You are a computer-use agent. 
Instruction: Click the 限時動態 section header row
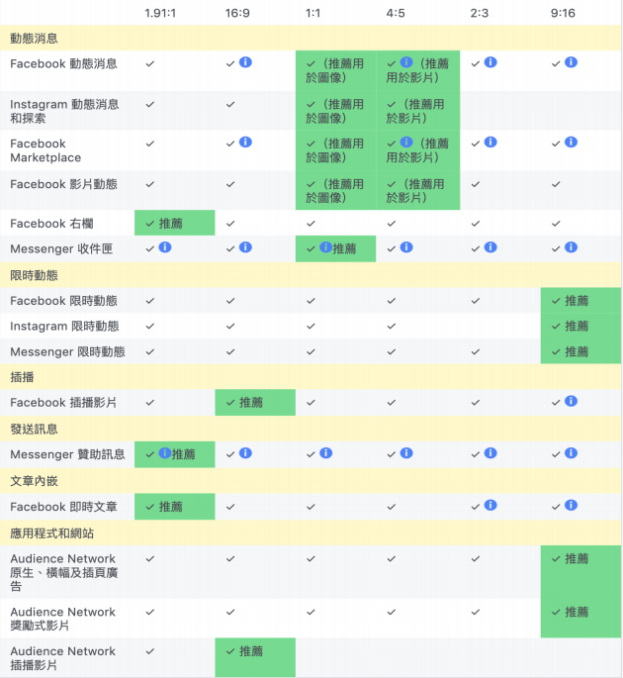pos(311,275)
